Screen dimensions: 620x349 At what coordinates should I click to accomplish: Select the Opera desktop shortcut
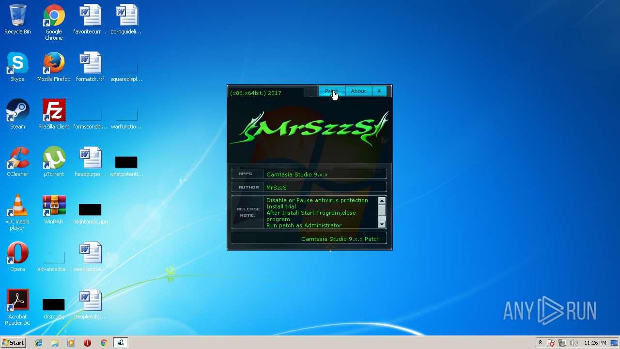[17, 257]
